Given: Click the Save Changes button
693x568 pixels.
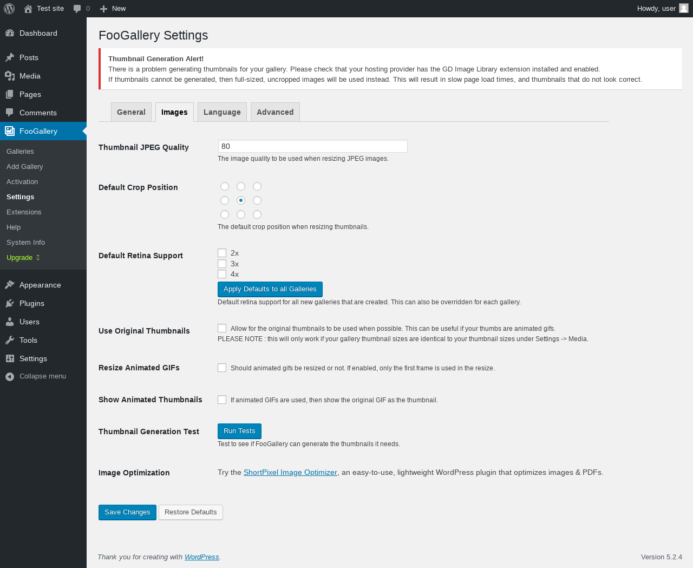Looking at the screenshot, I should click(127, 512).
